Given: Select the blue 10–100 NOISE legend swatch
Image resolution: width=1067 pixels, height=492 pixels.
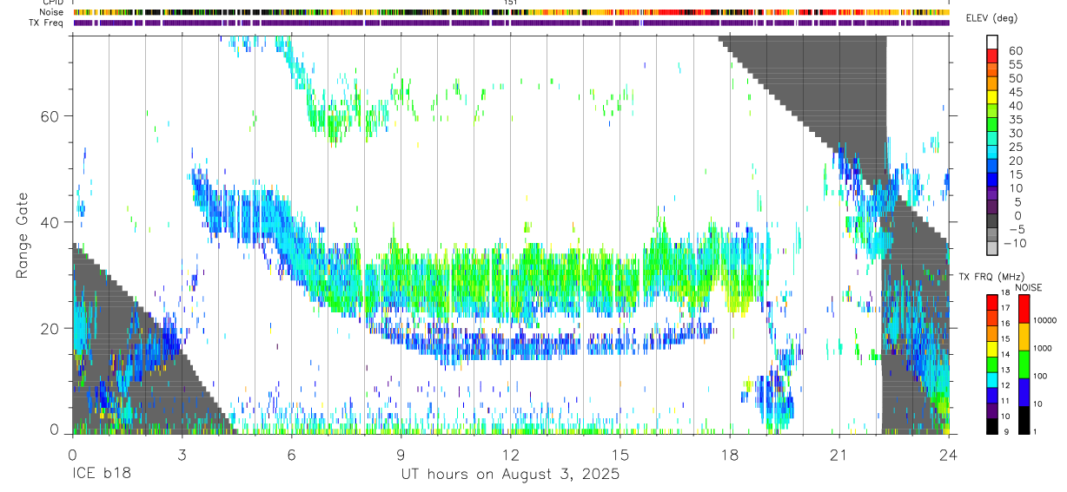Looking at the screenshot, I should (1024, 392).
